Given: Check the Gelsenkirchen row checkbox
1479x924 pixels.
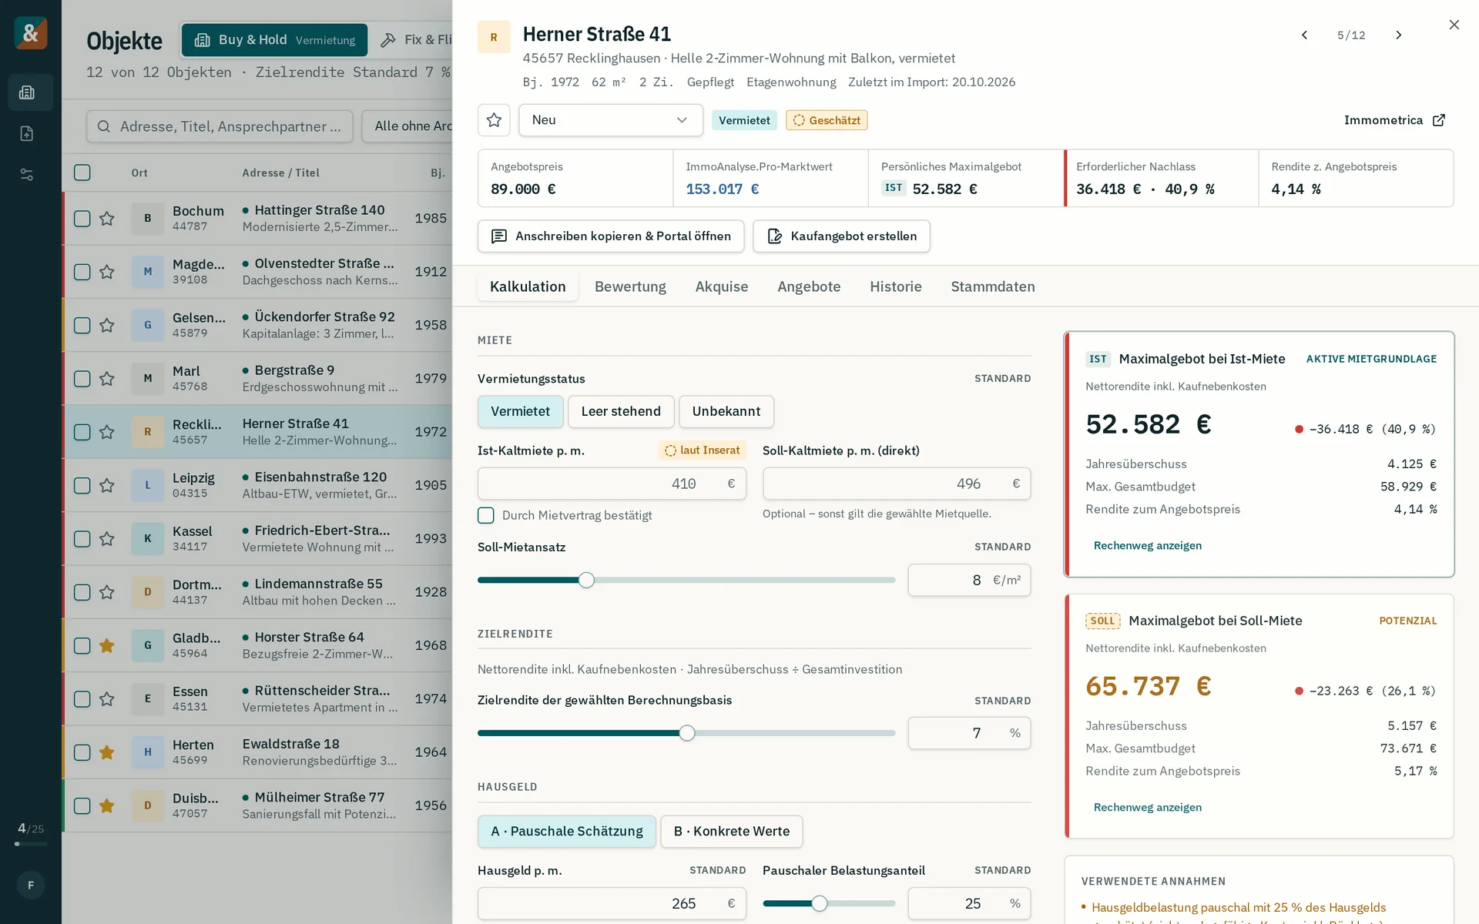Looking at the screenshot, I should [x=82, y=325].
